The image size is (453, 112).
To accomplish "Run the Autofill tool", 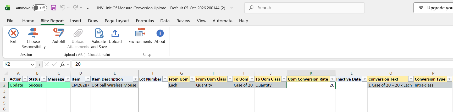I will tap(59, 36).
